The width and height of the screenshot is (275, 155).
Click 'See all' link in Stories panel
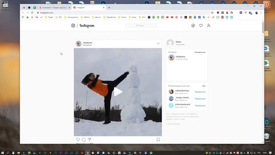coord(200,53)
